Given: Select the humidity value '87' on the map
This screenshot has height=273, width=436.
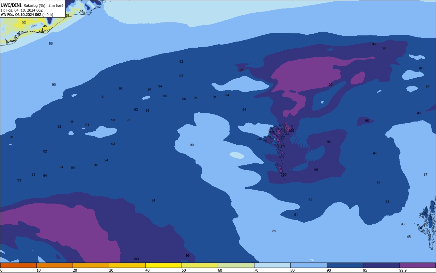Looking at the screenshot, I should (425, 175).
